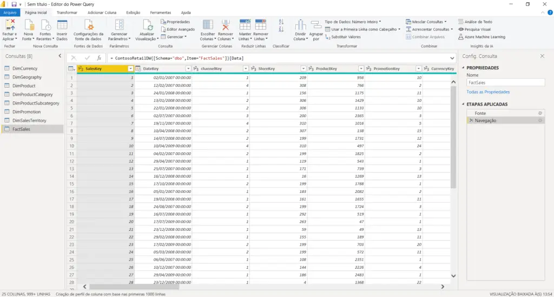
Task: Click the horizontal scrollbar right arrow
Action: click(x=443, y=286)
